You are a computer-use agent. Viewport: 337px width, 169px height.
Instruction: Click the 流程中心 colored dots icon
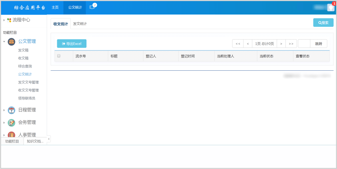(x=9, y=20)
